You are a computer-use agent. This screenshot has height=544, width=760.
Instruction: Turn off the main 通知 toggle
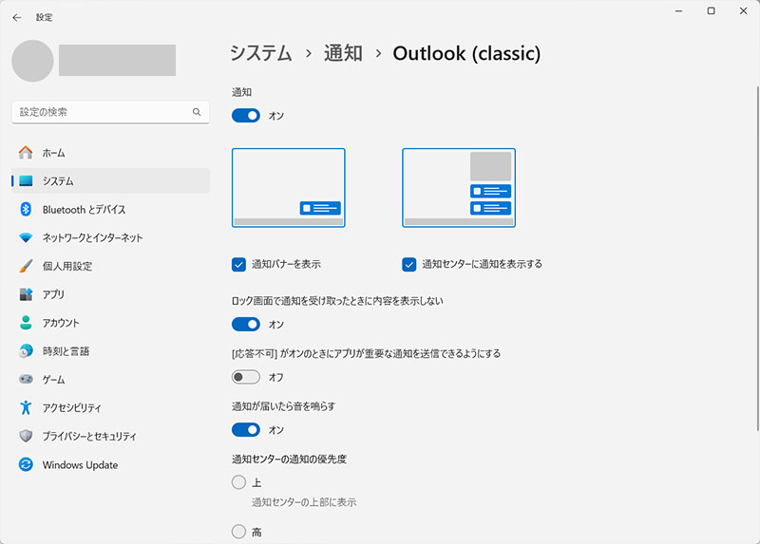pyautogui.click(x=246, y=115)
